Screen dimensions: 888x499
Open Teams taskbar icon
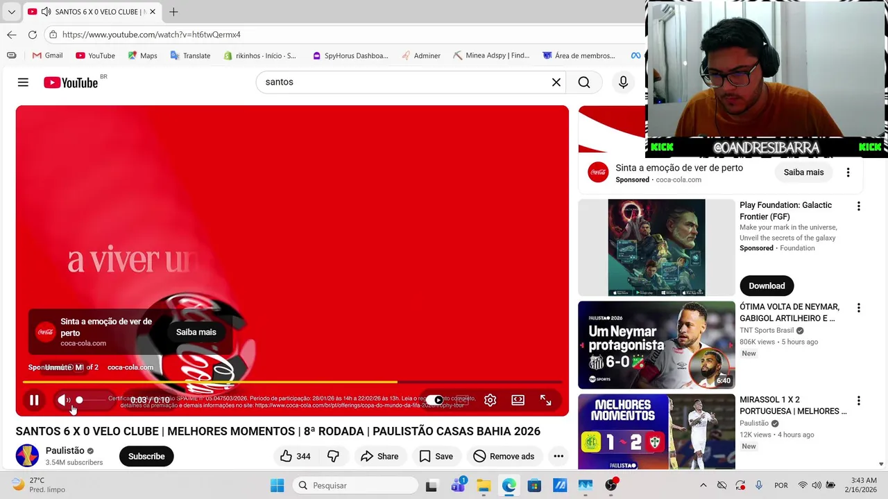click(x=458, y=485)
